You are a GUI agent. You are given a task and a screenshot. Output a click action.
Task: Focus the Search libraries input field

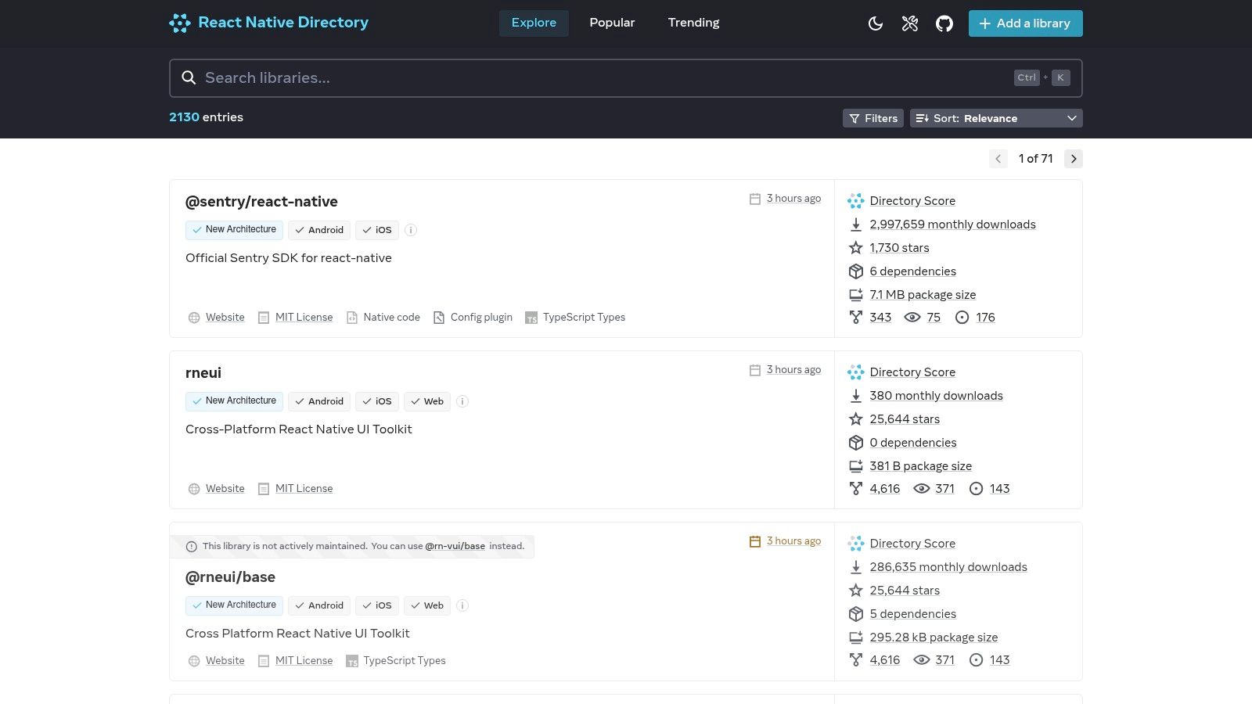pyautogui.click(x=626, y=78)
